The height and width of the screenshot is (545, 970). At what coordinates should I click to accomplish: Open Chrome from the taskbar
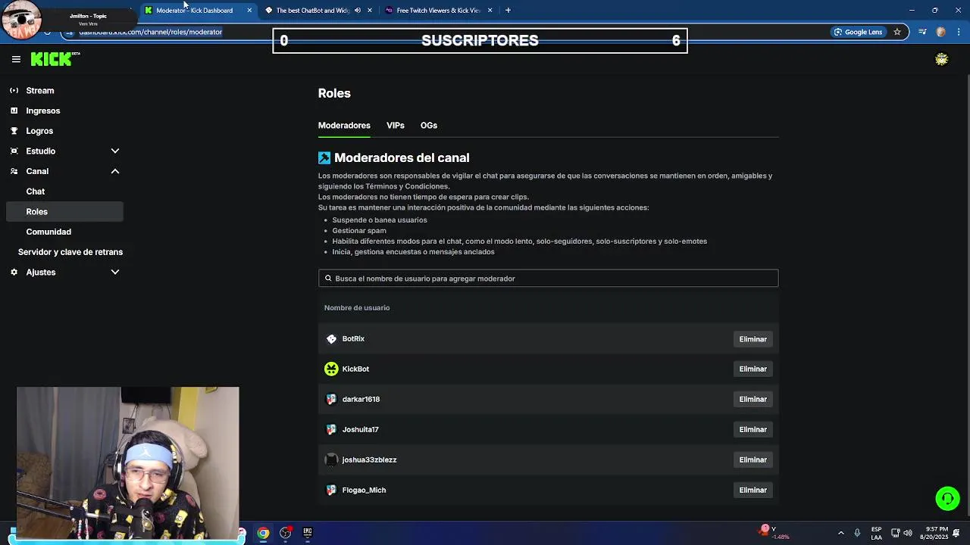[263, 533]
